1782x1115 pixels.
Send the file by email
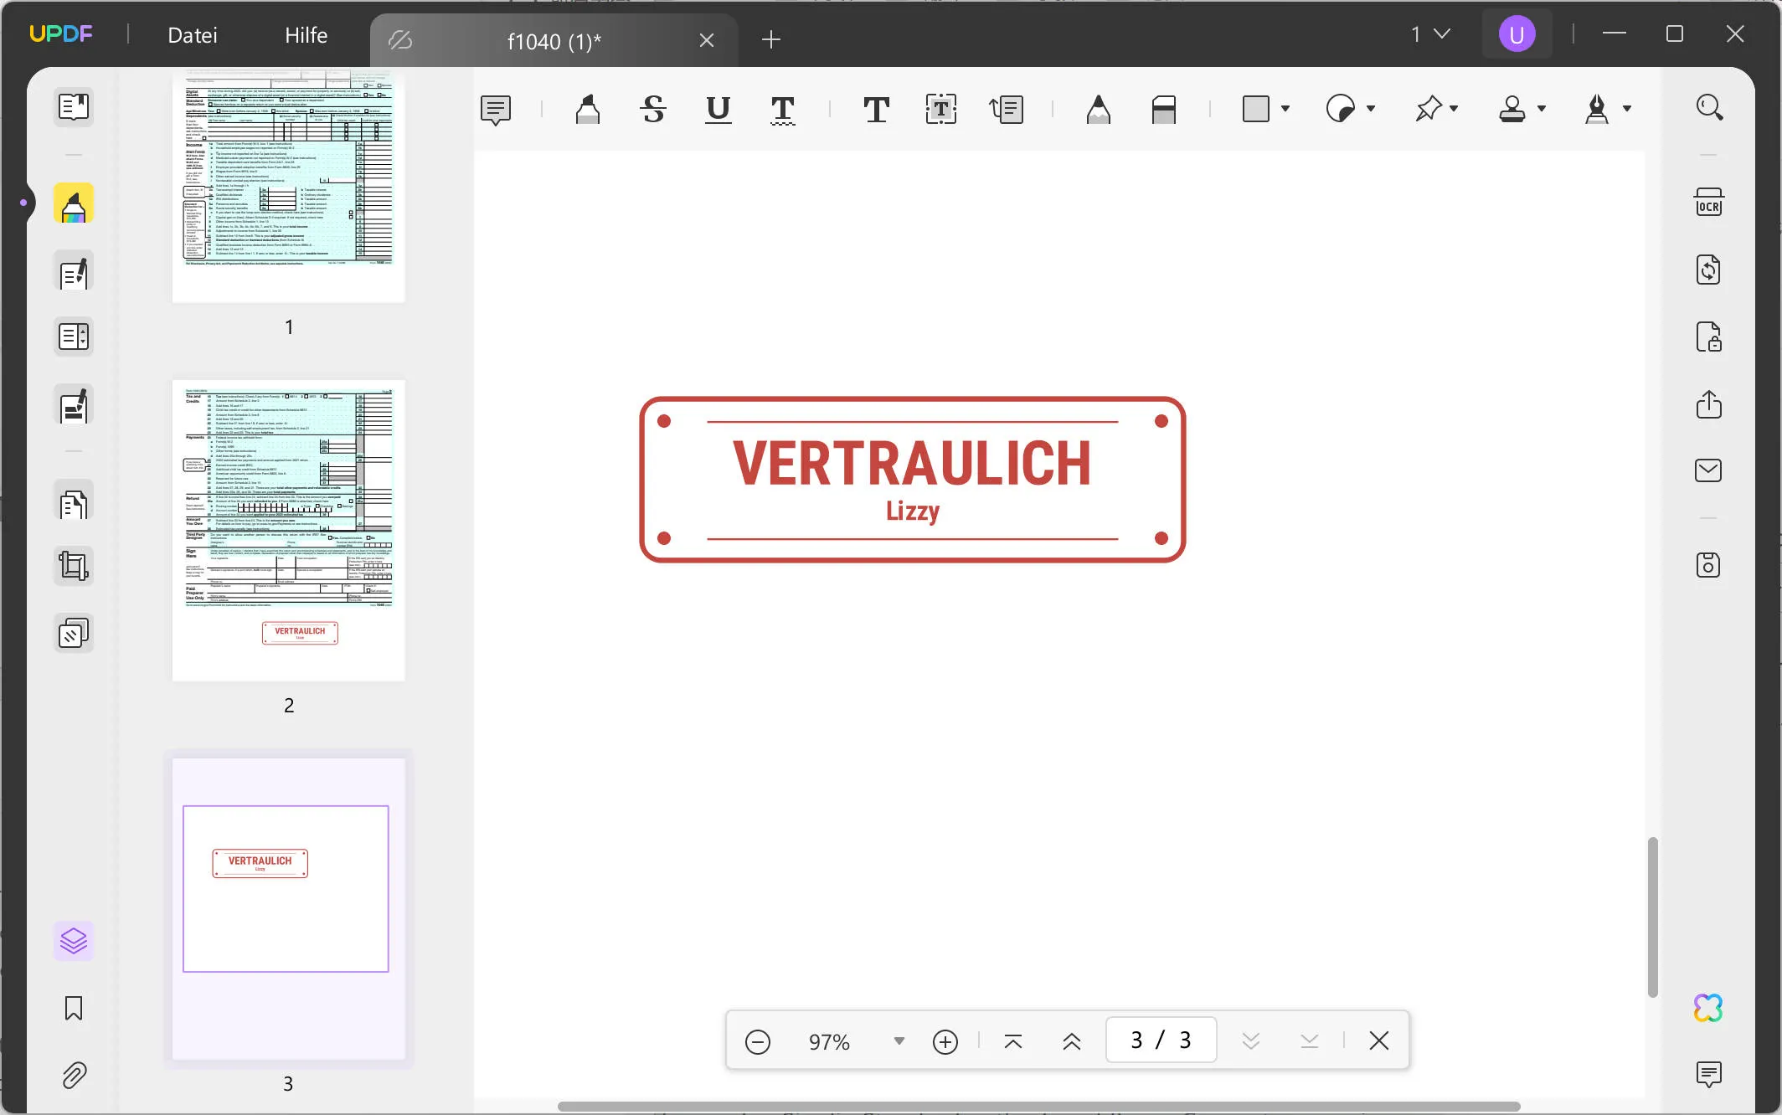1708,470
